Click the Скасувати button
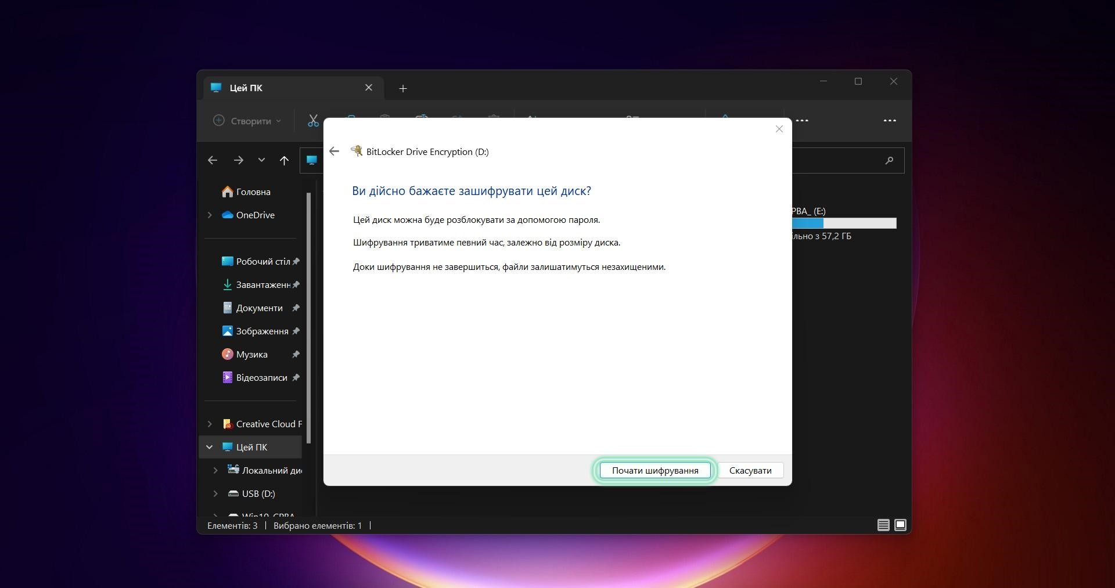 click(x=750, y=470)
